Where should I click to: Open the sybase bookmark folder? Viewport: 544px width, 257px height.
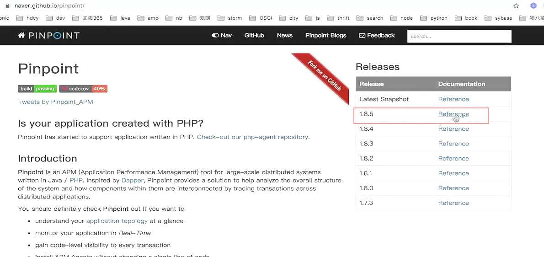(x=498, y=18)
